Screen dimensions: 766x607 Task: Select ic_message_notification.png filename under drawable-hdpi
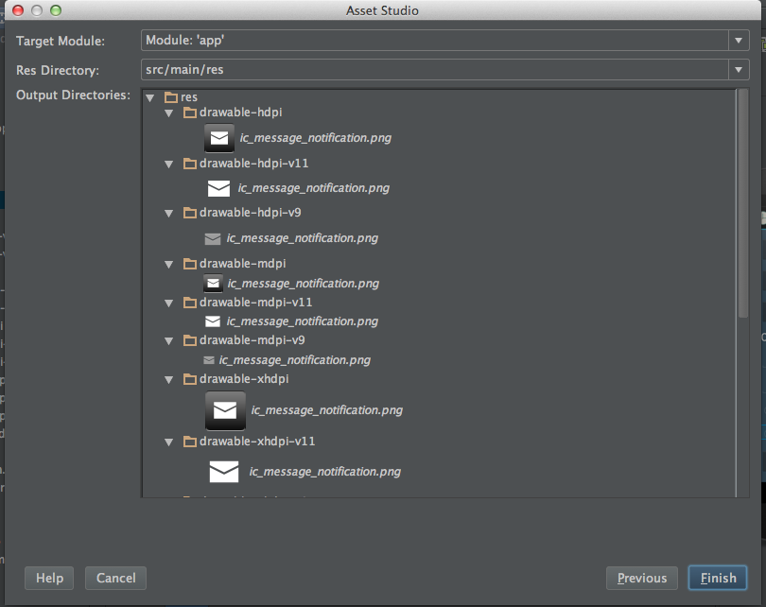[x=315, y=138]
